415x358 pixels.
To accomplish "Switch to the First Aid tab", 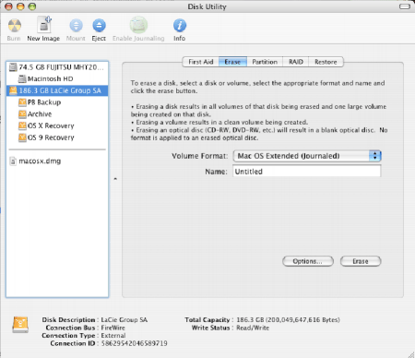I will coord(201,62).
